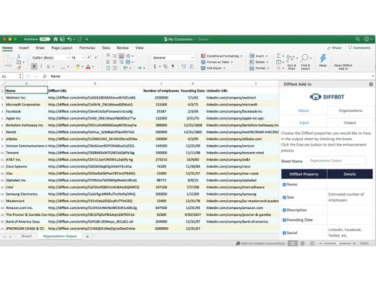This screenshot has width=376, height=282.
Task: Select the About tab in Diffbot pane
Action: [303, 111]
